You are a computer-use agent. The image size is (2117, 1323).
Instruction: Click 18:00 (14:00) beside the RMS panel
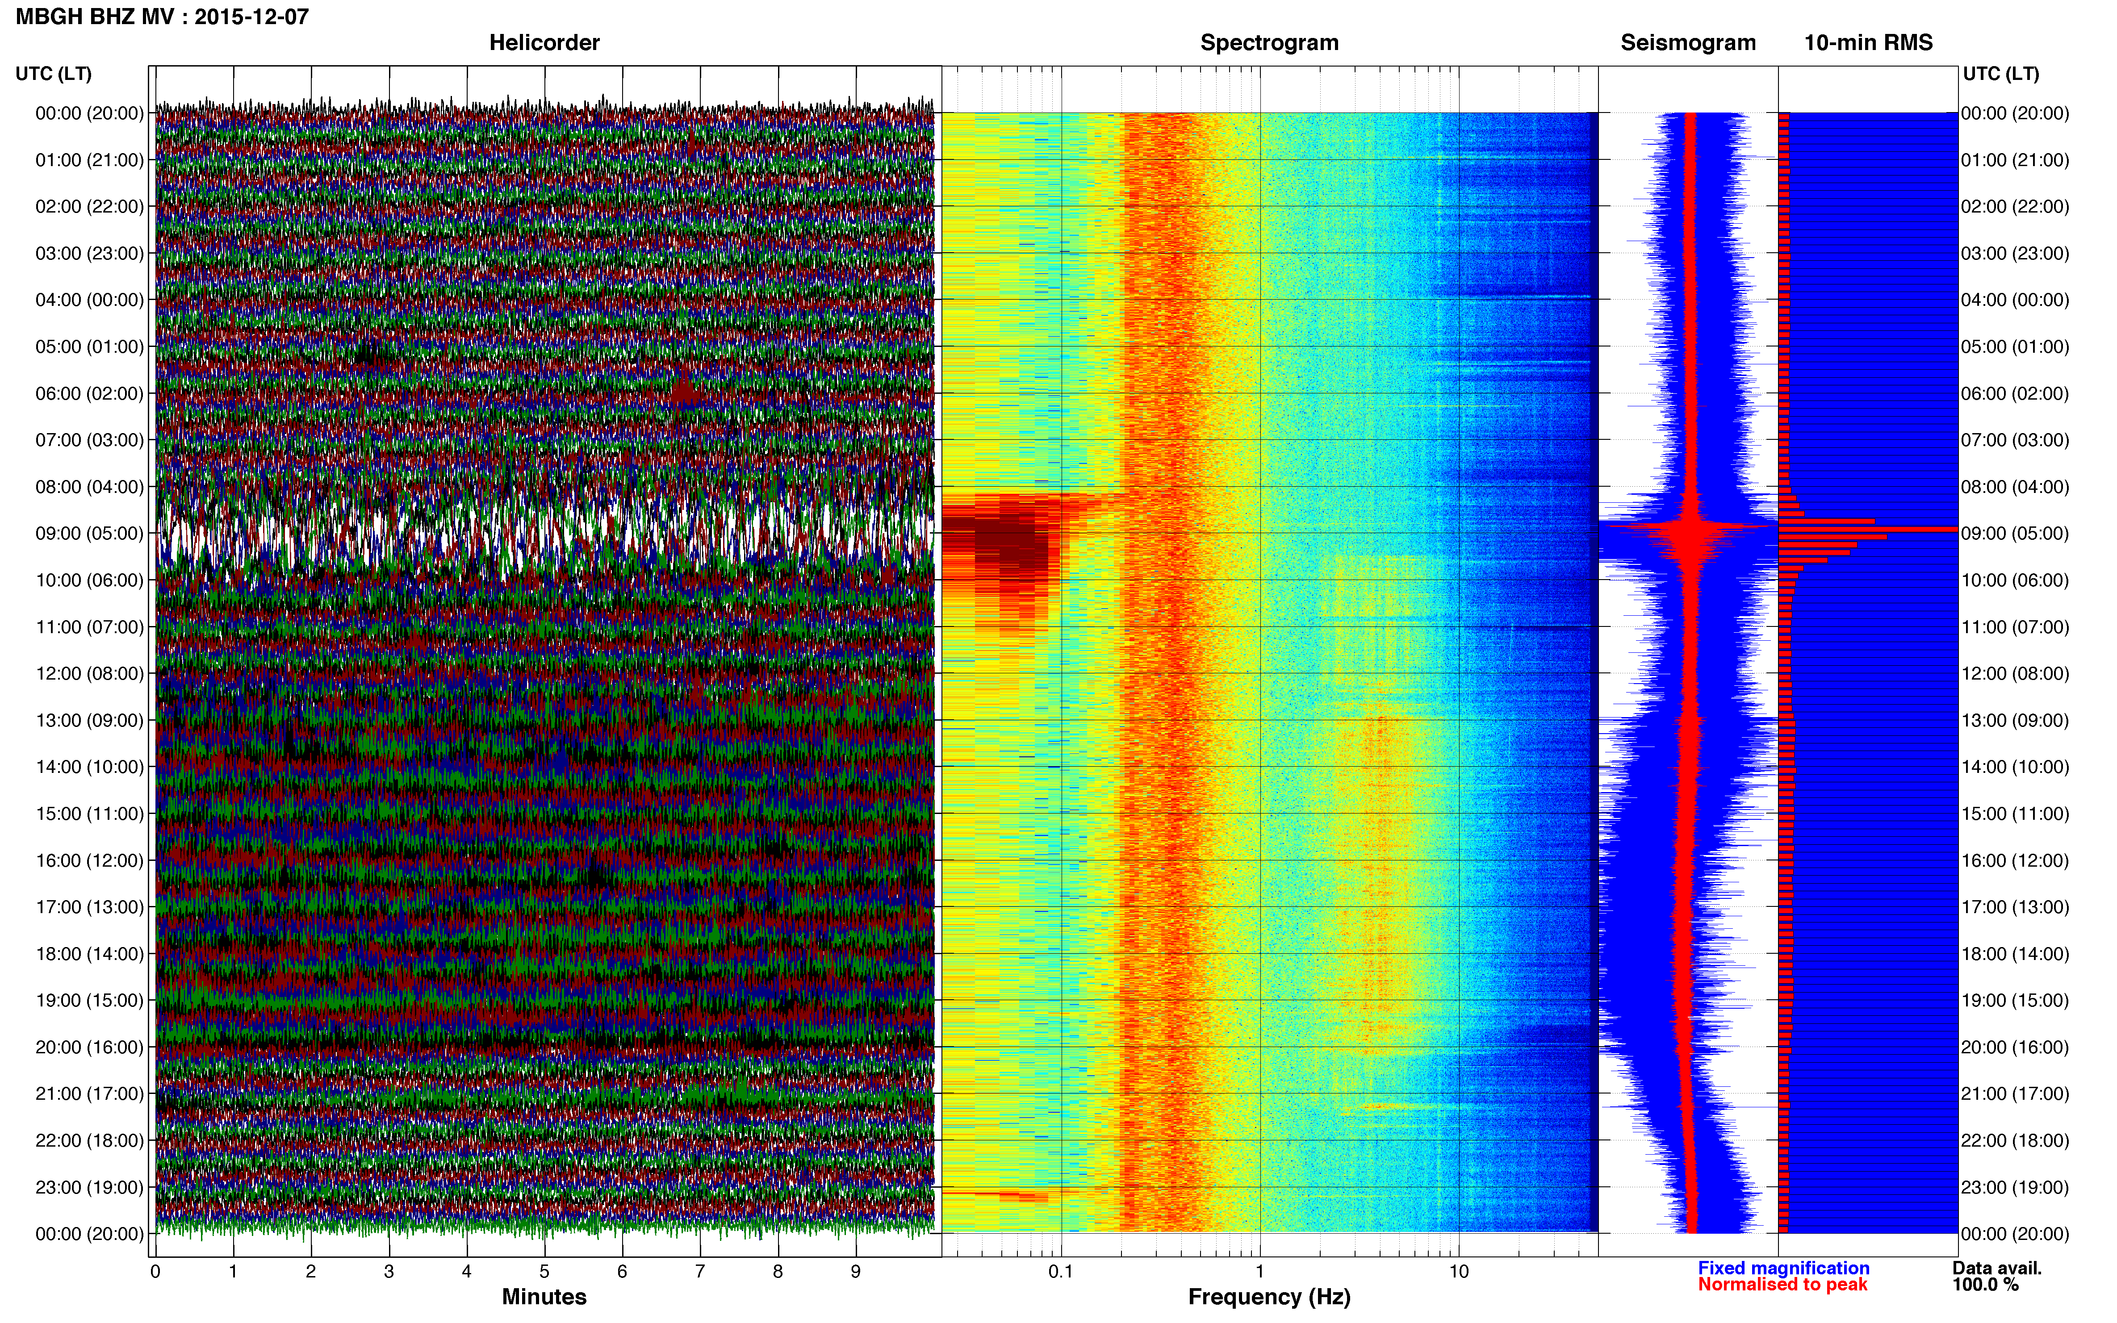click(x=2016, y=954)
